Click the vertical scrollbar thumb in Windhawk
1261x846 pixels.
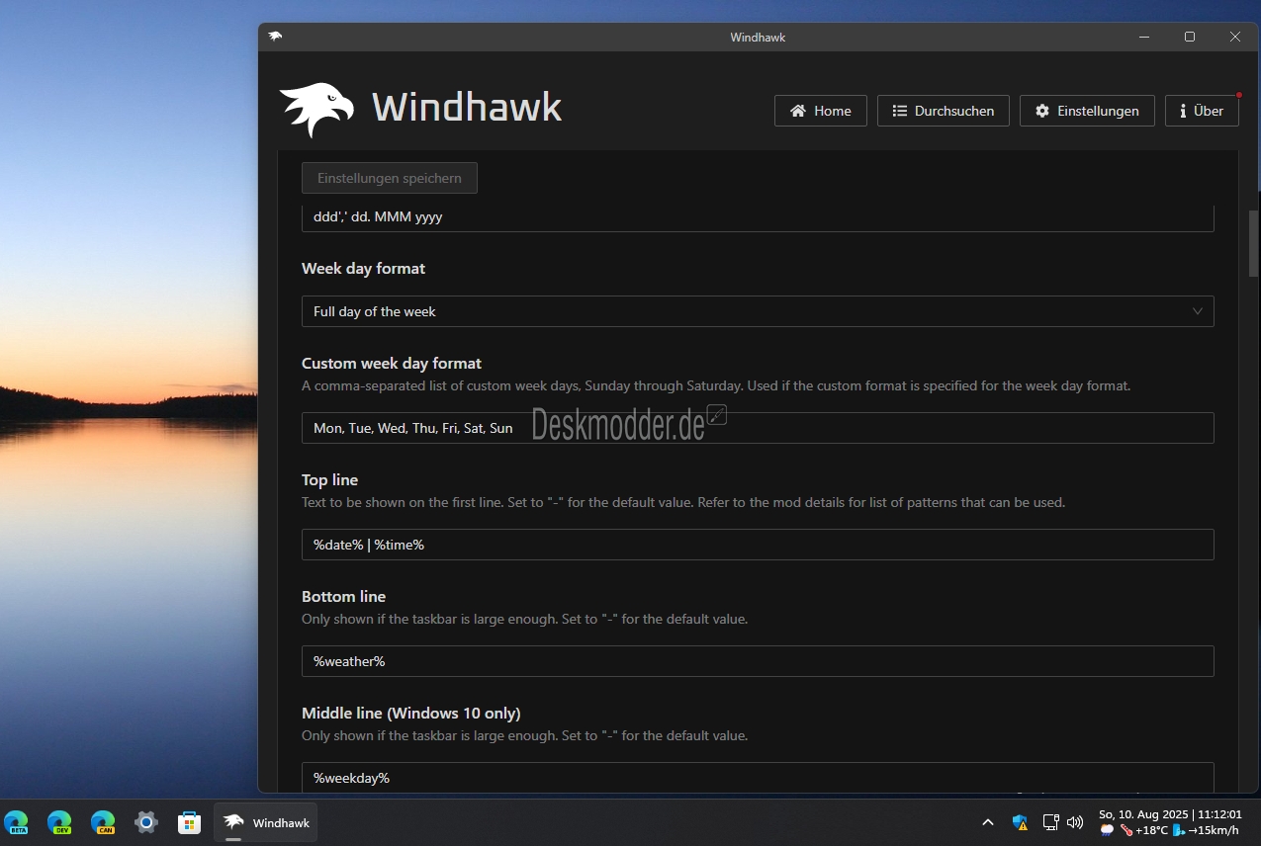(1254, 244)
